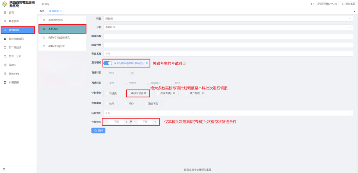Choose 高职(专科)提前批次 batch
358x173 pixels.
point(62,38)
